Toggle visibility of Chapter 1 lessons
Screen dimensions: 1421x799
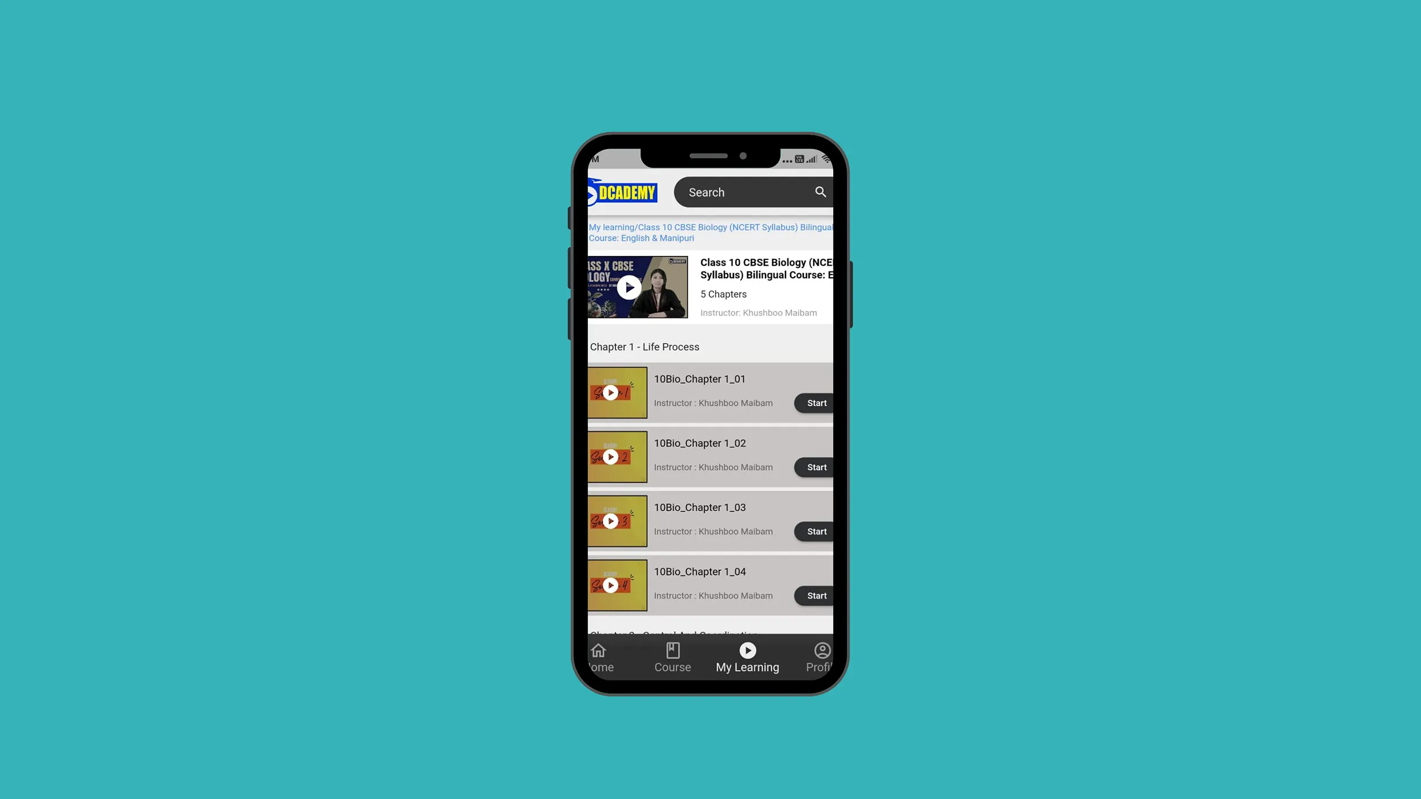(x=710, y=347)
